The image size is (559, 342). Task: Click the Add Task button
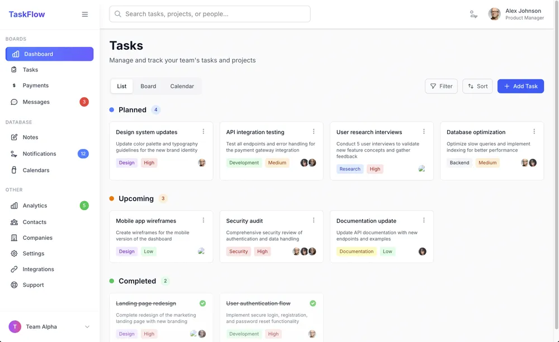pos(520,86)
